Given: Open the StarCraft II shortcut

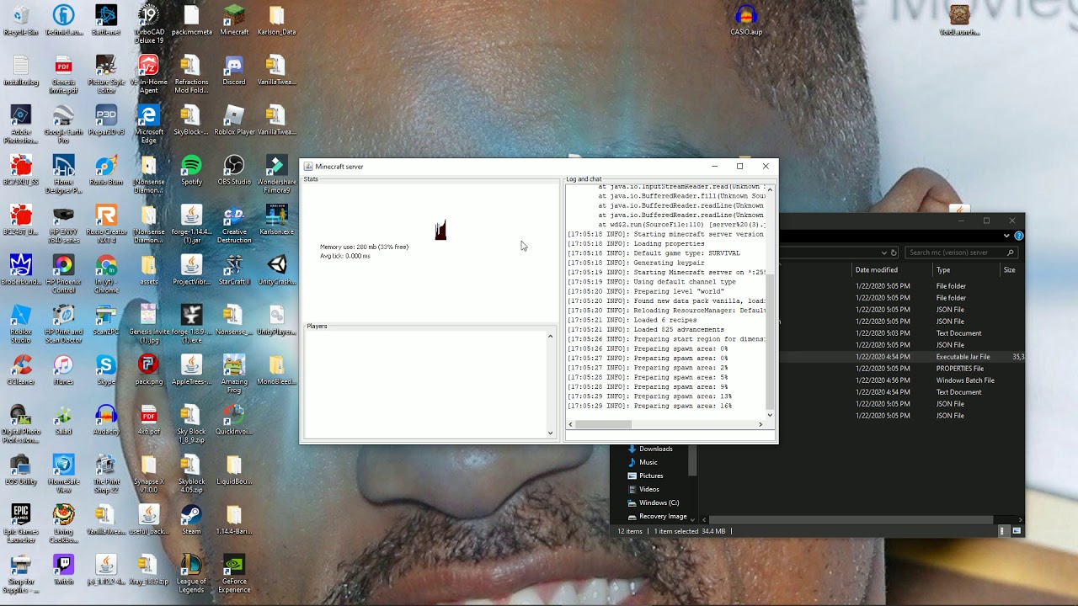Looking at the screenshot, I should (234, 271).
